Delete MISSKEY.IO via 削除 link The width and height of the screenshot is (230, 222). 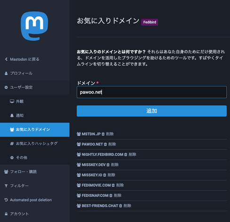pos(111,175)
